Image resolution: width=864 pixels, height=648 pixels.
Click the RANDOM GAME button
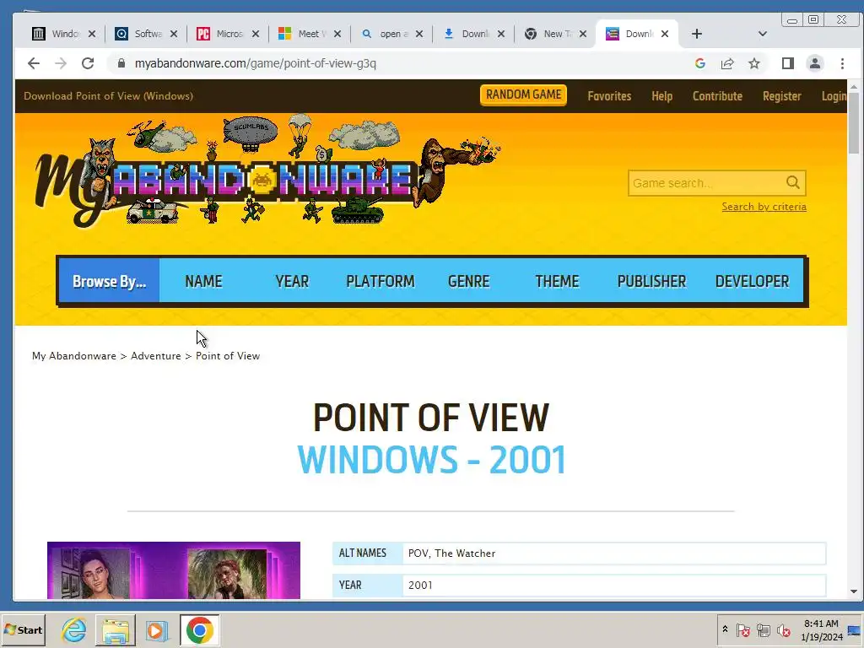pyautogui.click(x=523, y=94)
